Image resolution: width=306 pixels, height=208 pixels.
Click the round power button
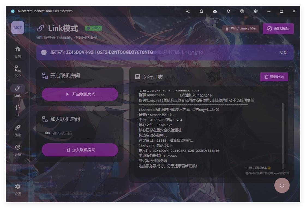(x=282, y=185)
